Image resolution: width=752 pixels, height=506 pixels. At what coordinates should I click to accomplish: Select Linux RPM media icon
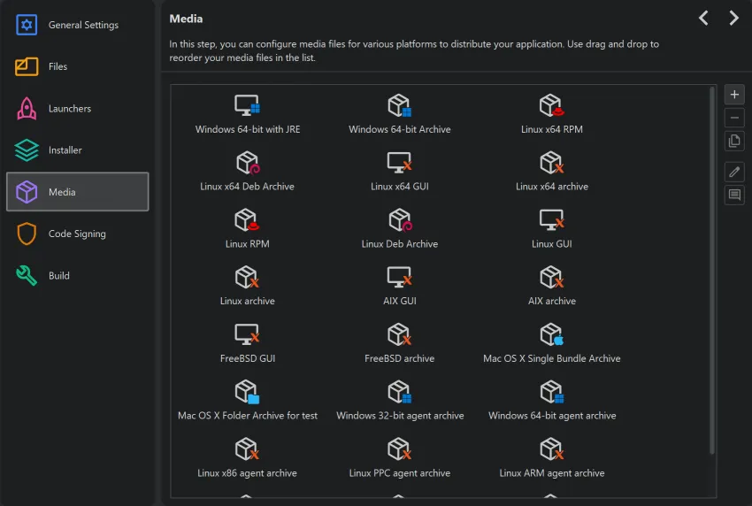[247, 220]
